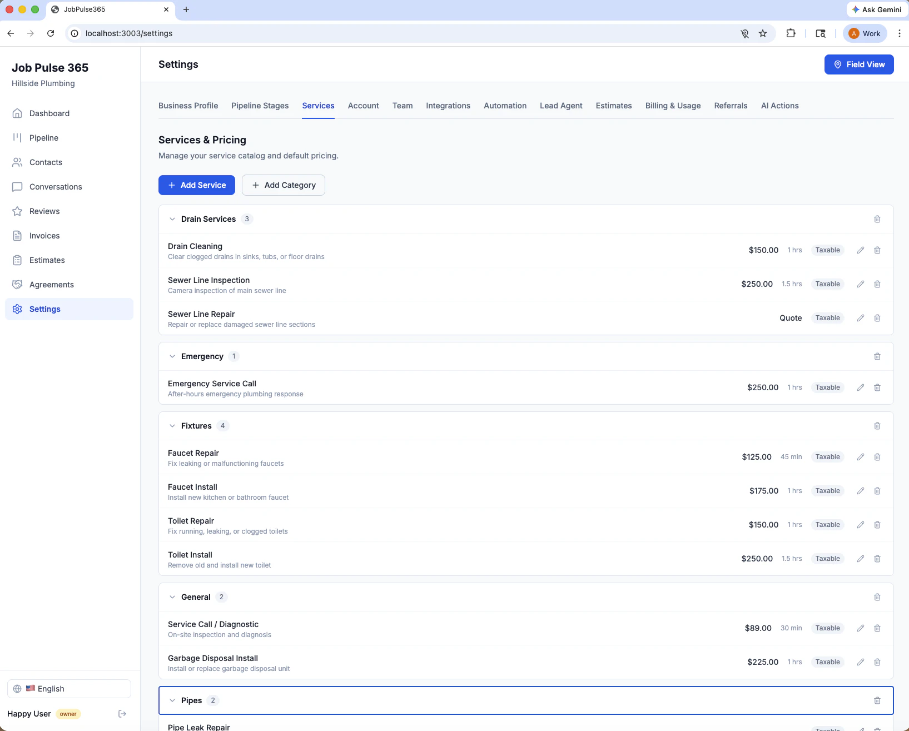Collapse the Emergency category
This screenshot has width=909, height=731.
pos(172,356)
